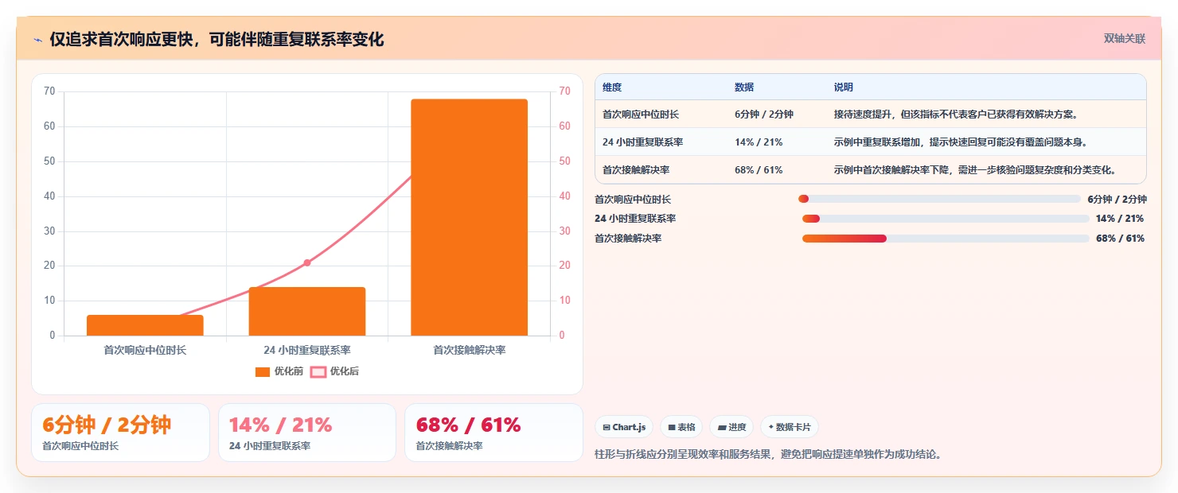The height and width of the screenshot is (493, 1178).
Task: Toggle the 优化后 legend entry
Action: [x=334, y=371]
